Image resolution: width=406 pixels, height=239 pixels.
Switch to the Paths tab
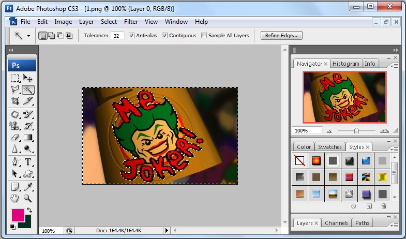point(362,223)
